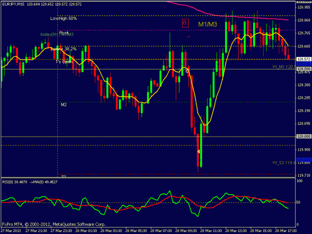Click 120.380 on the price scale
The height and width of the screenshot is (234, 312).
coord(304,85)
